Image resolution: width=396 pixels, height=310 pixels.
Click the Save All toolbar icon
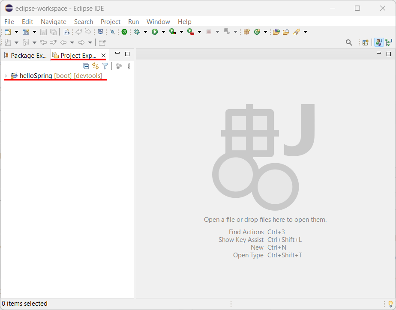[x=52, y=32]
